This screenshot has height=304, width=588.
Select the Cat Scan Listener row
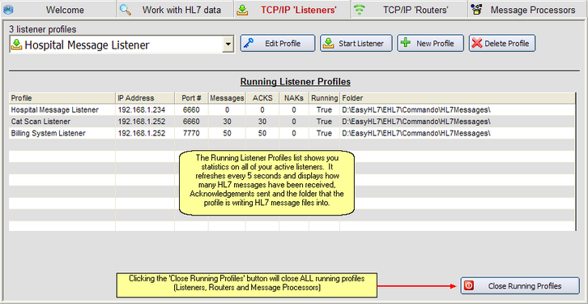tap(292, 122)
